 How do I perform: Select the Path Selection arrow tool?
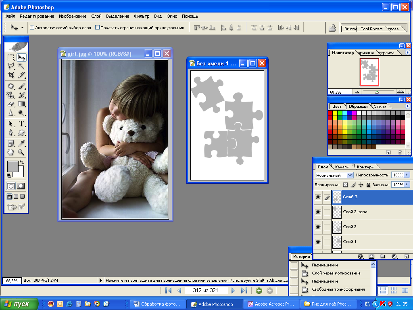11,124
